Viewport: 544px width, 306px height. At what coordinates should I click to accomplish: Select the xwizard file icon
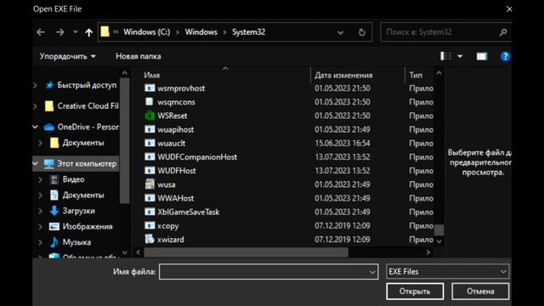pos(150,239)
